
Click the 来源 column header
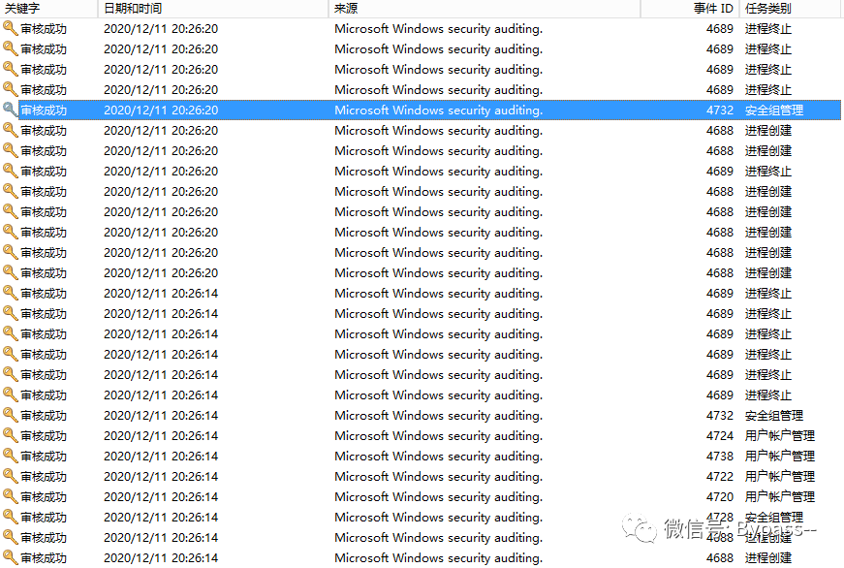341,8
